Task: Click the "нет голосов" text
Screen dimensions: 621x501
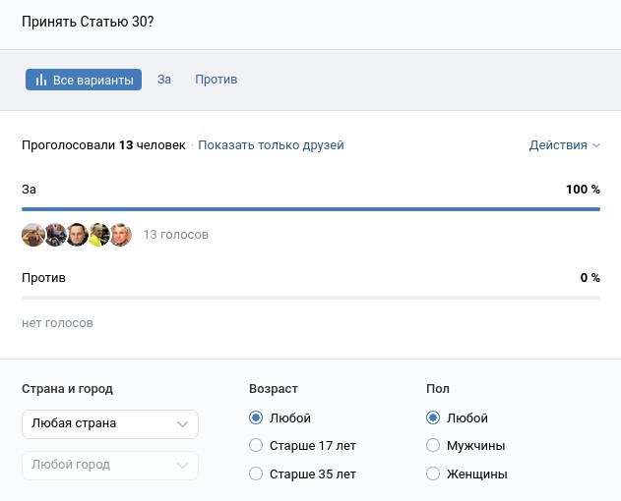Action: pos(57,323)
